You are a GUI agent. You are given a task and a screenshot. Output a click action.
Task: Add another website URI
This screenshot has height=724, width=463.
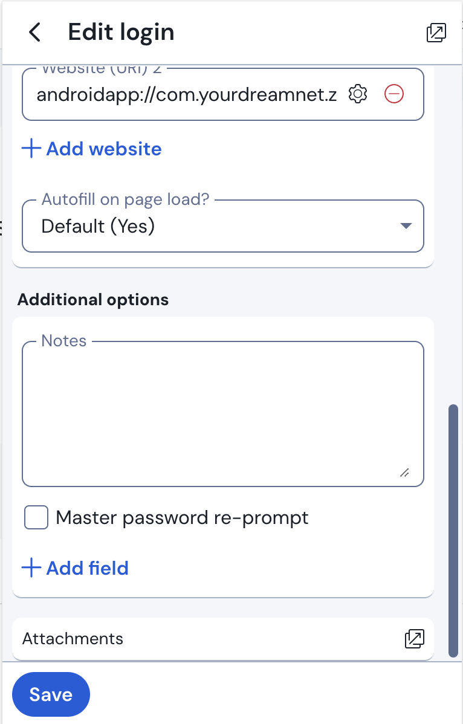click(91, 148)
